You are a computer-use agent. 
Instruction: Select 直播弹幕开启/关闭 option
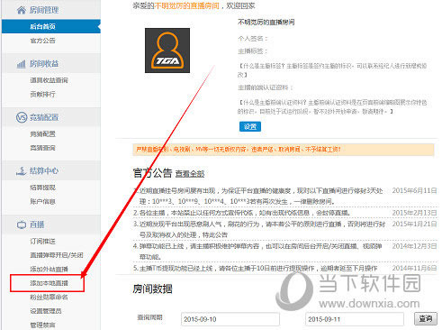pos(57,255)
